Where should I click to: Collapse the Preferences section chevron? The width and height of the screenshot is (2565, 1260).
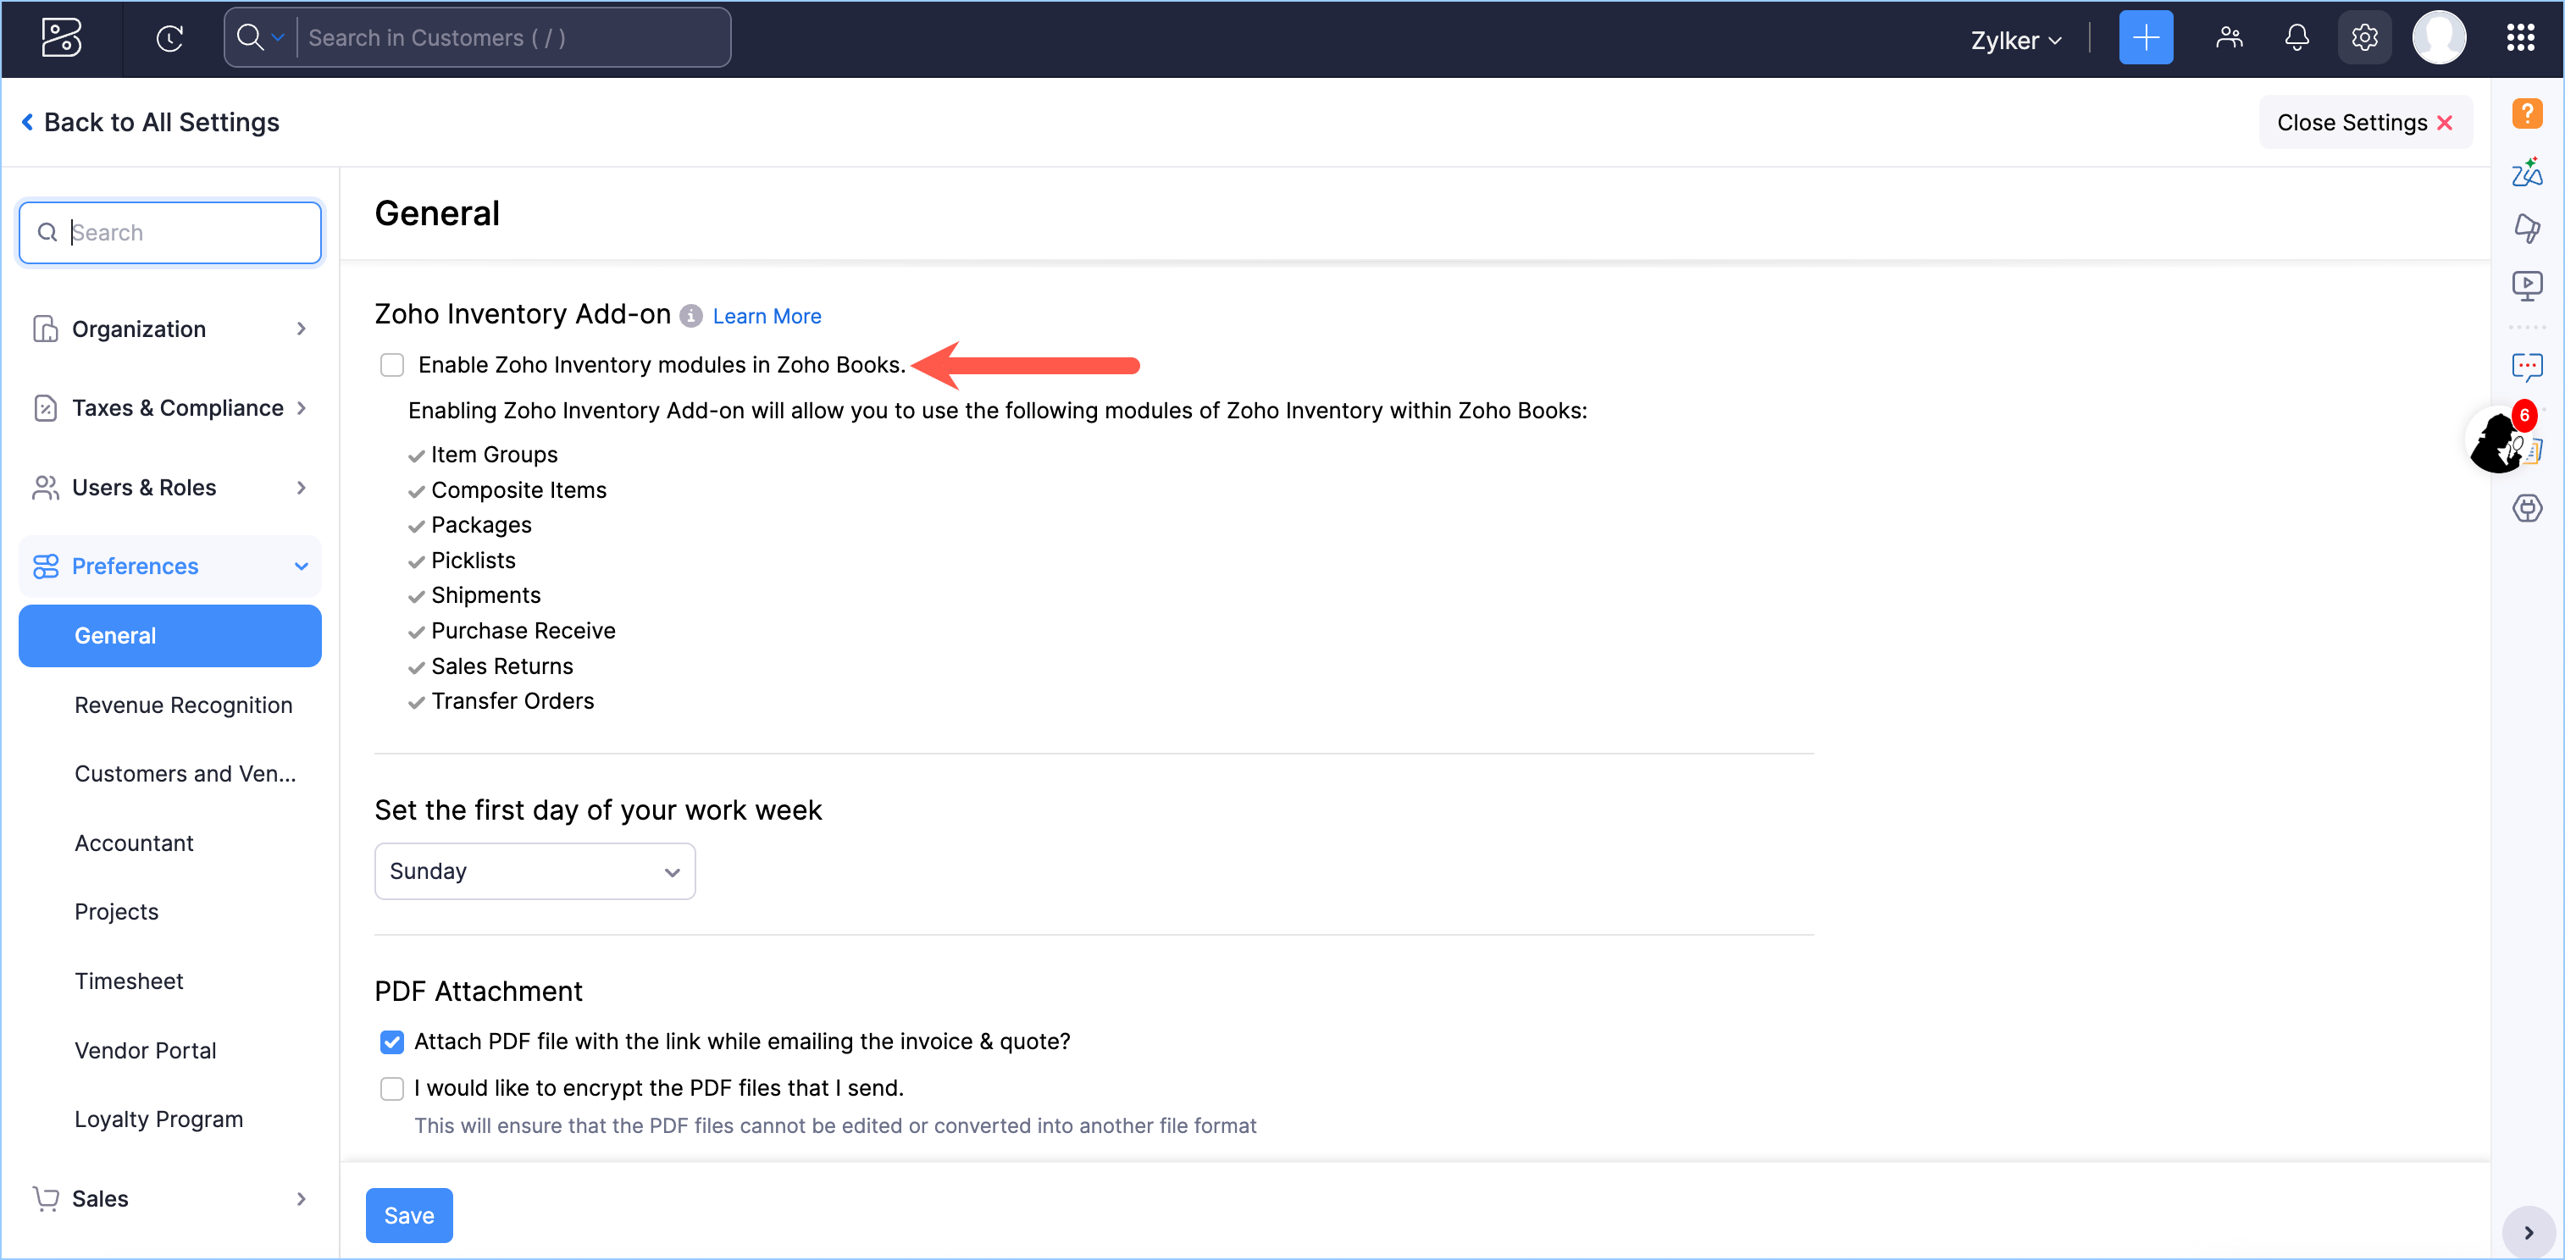[x=301, y=566]
